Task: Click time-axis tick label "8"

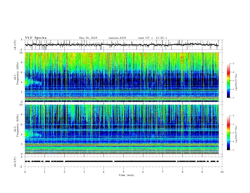Action: click(182, 172)
